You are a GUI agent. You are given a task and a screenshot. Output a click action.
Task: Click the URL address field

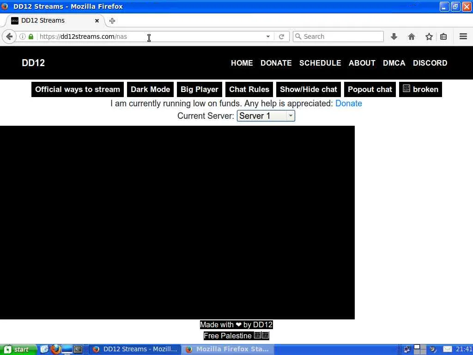point(151,37)
